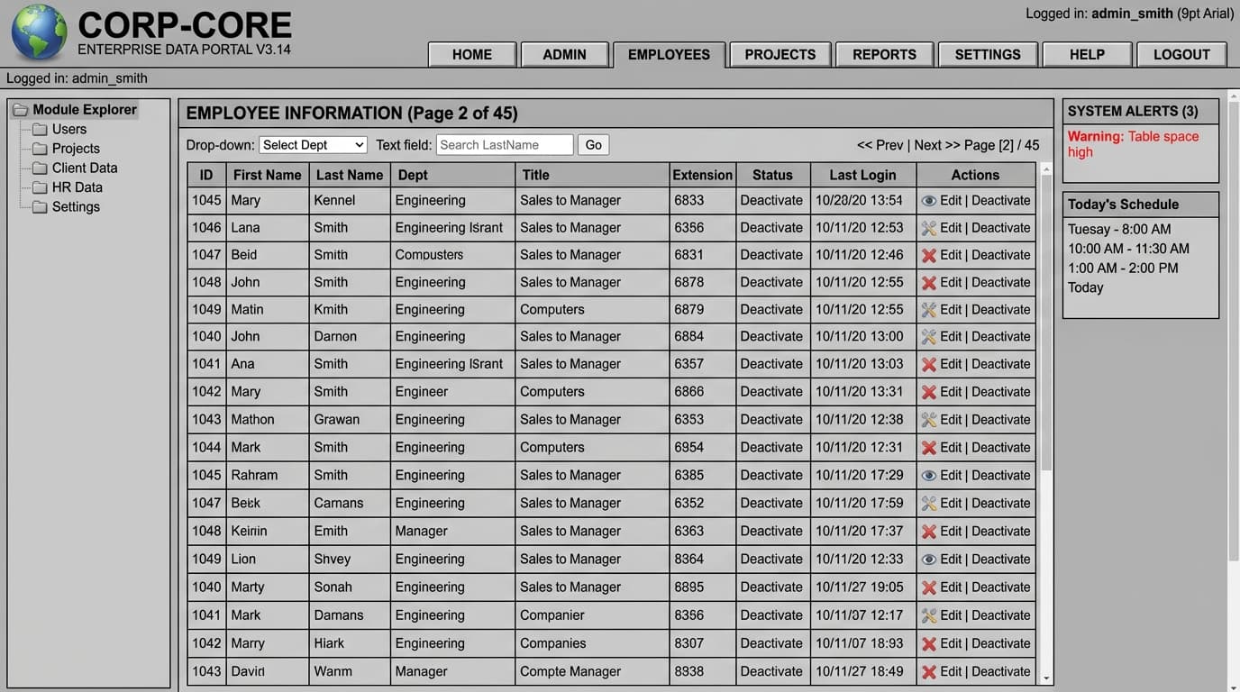
Task: Open the REPORTS tab
Action: click(885, 54)
